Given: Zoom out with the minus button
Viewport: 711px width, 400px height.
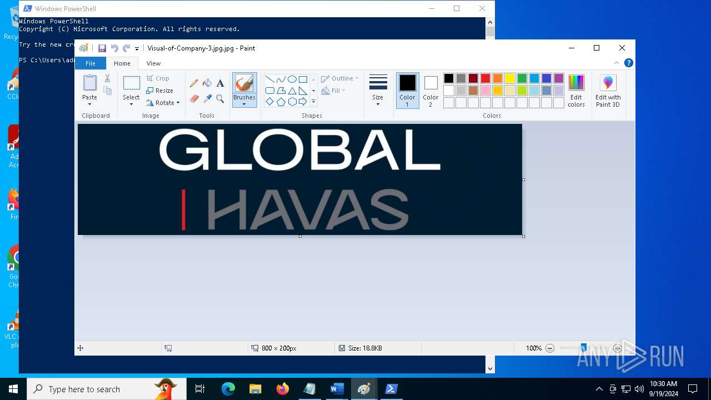Looking at the screenshot, I should pos(550,348).
